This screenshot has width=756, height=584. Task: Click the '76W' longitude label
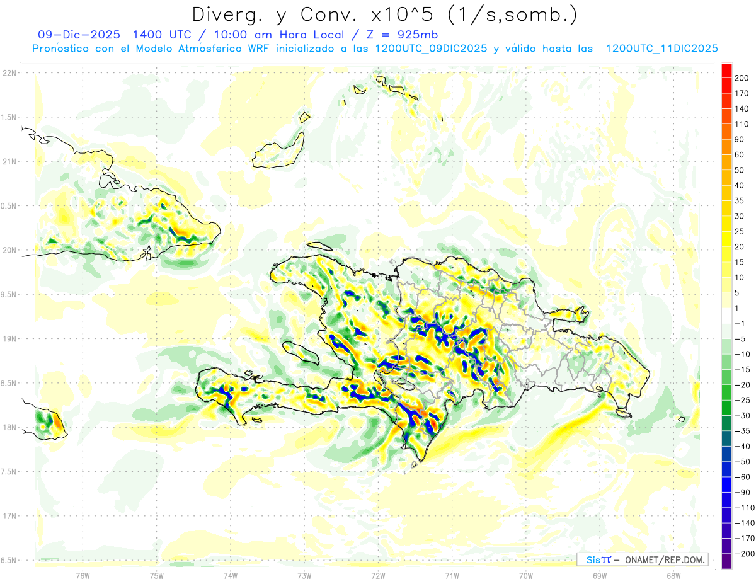[83, 575]
